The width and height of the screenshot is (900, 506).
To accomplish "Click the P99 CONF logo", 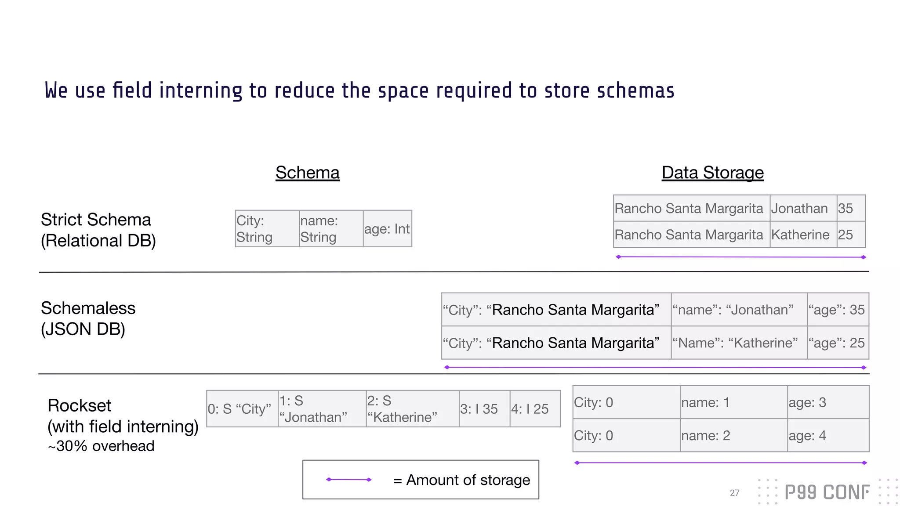I will [827, 492].
